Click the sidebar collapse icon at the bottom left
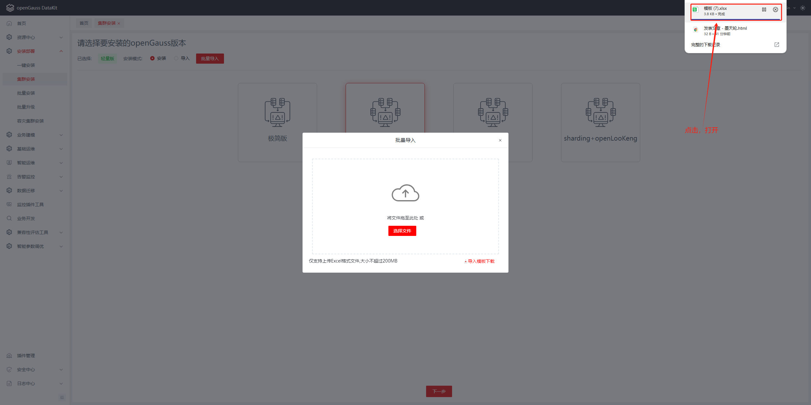Image resolution: width=811 pixels, height=405 pixels. [62, 397]
